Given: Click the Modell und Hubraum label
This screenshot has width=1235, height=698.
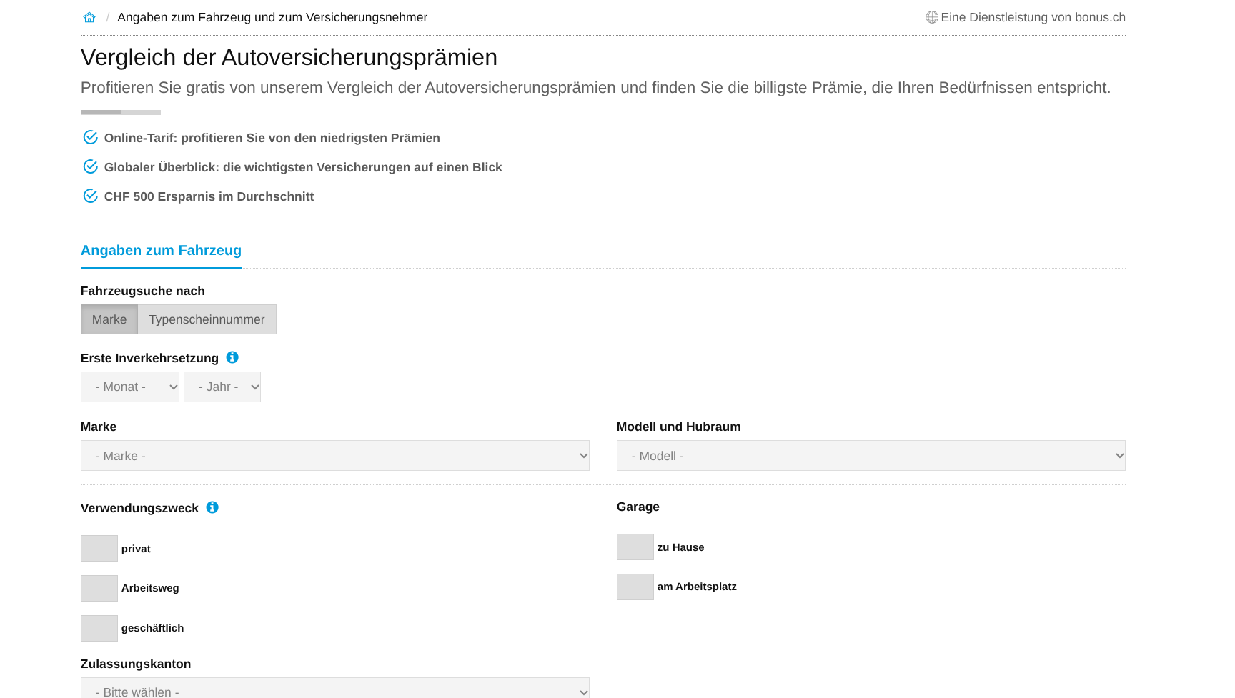Looking at the screenshot, I should [x=679, y=427].
